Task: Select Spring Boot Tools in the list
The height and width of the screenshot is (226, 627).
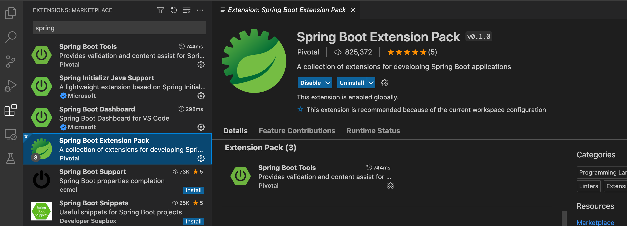Action: pyautogui.click(x=117, y=55)
